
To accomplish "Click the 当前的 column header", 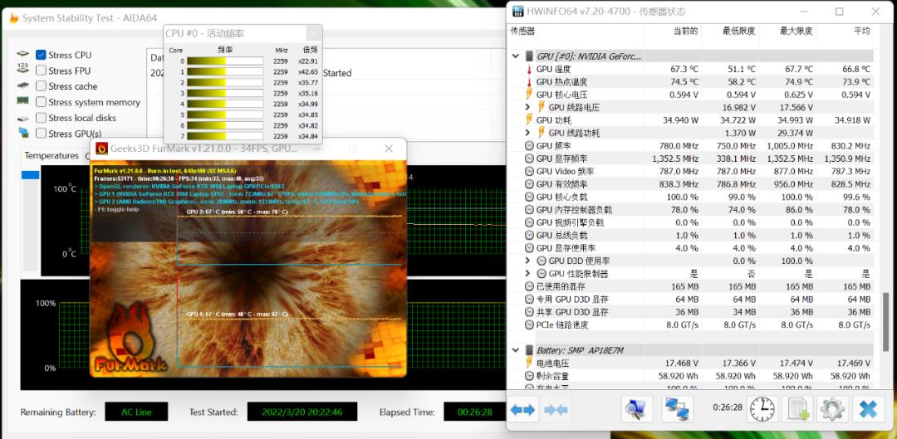I will (685, 31).
